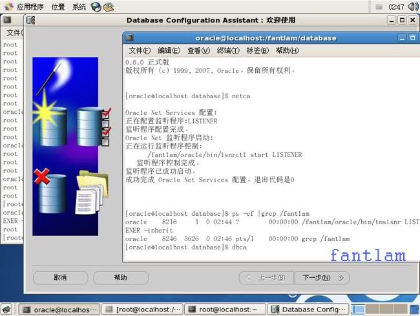The image size is (420, 316).
Task: Open 编辑(E) menu in oracle terminal
Action: click(x=169, y=50)
